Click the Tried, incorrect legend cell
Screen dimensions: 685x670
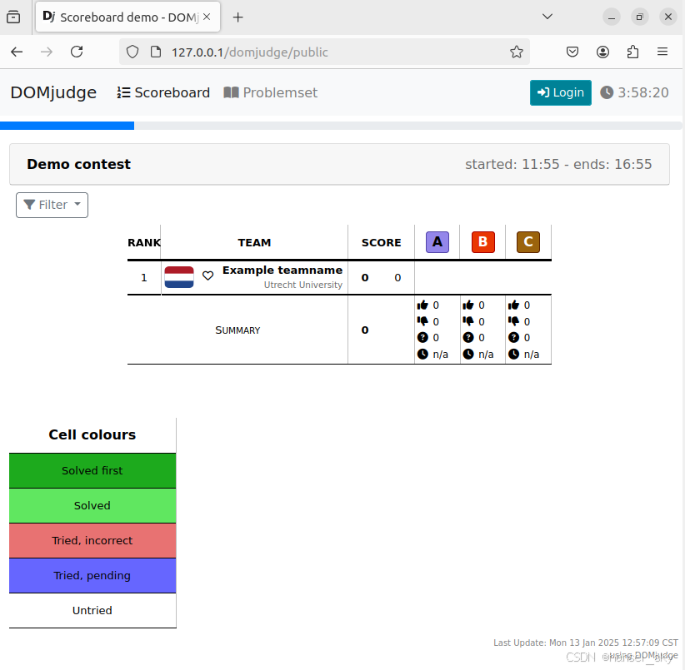click(x=92, y=540)
